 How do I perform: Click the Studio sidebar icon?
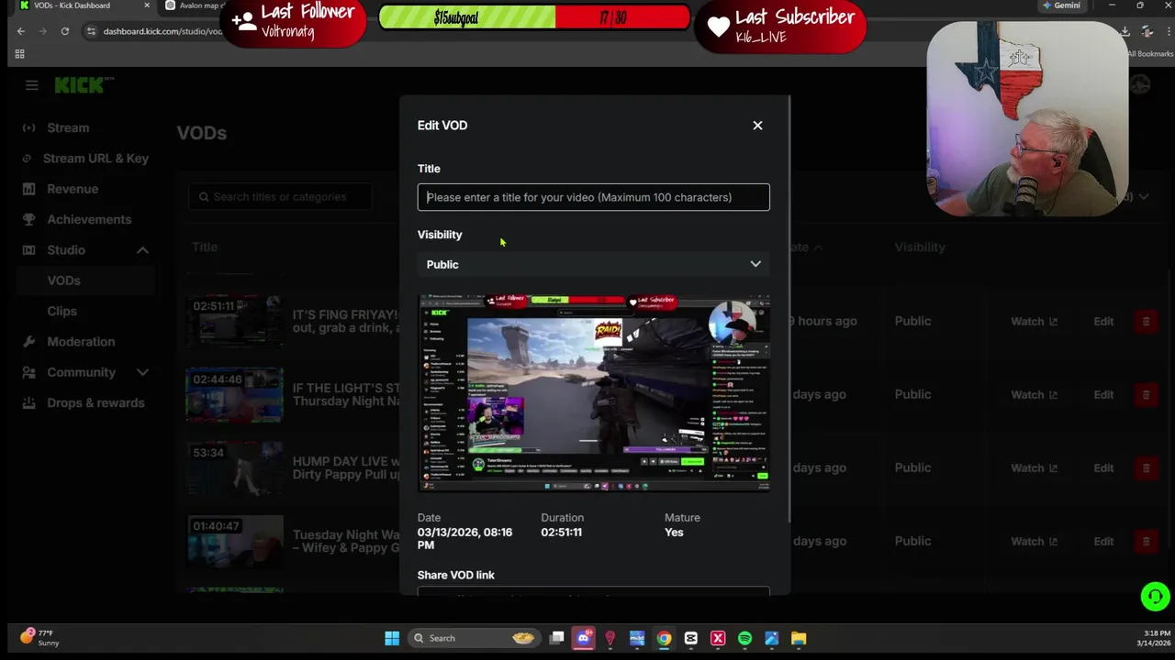pos(28,250)
